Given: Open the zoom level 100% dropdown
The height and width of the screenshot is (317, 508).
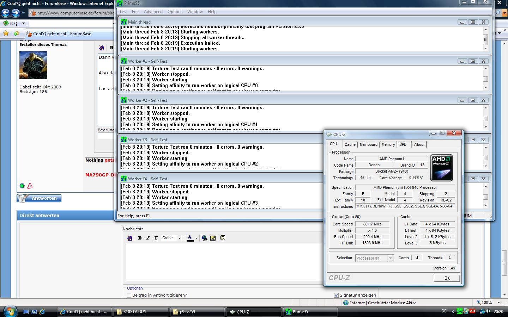Looking at the screenshot, I should (498, 302).
